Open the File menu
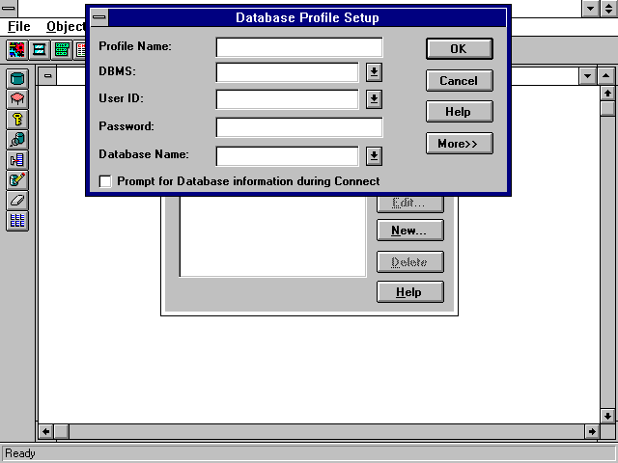The image size is (618, 463). pos(19,26)
